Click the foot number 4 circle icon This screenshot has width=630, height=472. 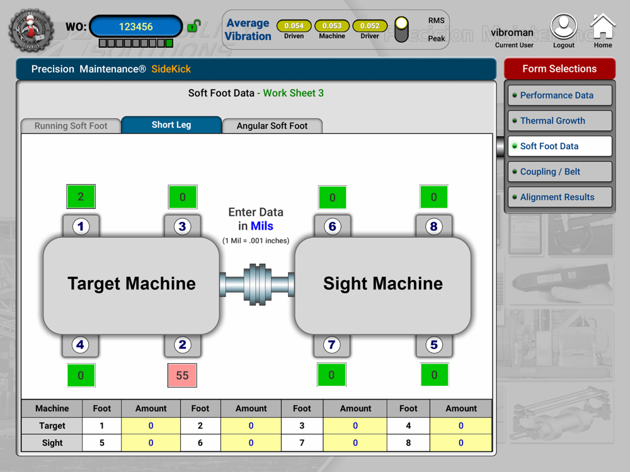80,345
